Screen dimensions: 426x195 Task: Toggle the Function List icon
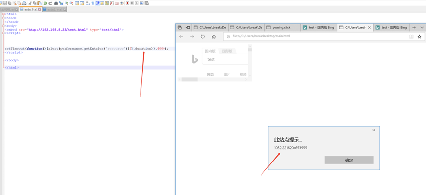[x=112, y=3]
